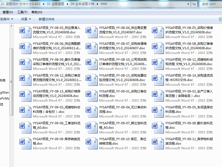This screenshot has height=167, width=222.
Task: Select the YY-09-09 库存转换流程 file icon
Action: point(25,143)
